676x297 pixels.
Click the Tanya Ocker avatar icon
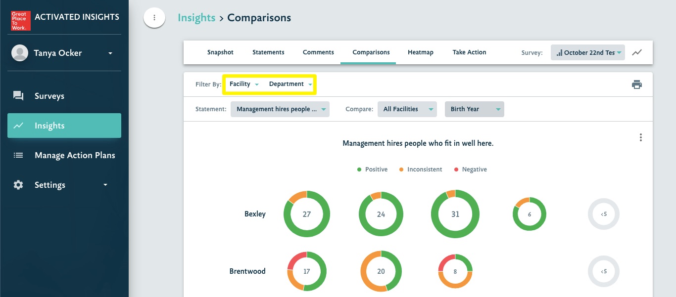click(x=19, y=53)
